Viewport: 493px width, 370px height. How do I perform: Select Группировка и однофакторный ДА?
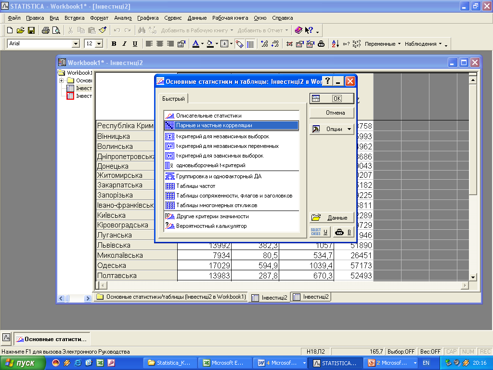pos(232,176)
